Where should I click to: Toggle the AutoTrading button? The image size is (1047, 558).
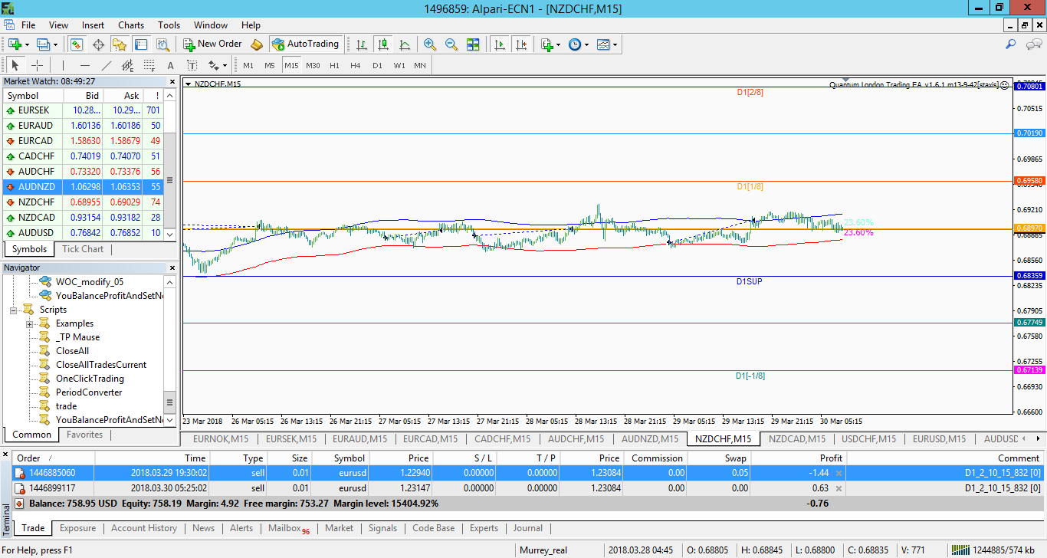pyautogui.click(x=305, y=44)
